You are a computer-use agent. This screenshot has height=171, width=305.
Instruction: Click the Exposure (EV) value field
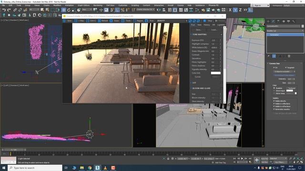[215, 40]
